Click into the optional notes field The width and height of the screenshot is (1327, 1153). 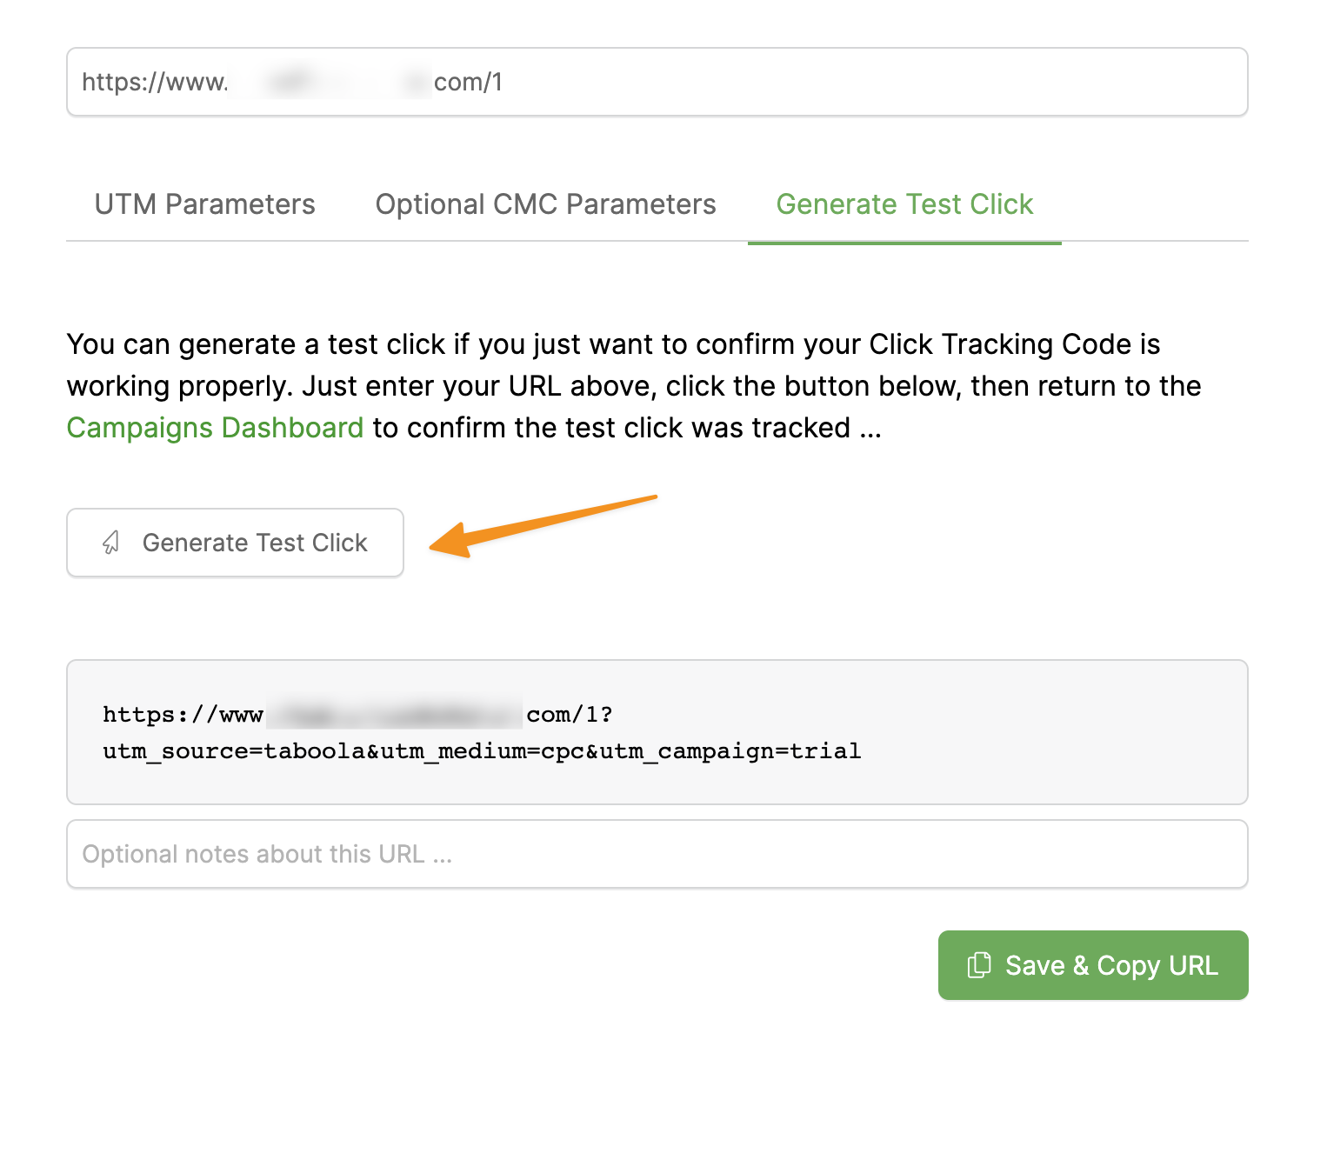657,854
